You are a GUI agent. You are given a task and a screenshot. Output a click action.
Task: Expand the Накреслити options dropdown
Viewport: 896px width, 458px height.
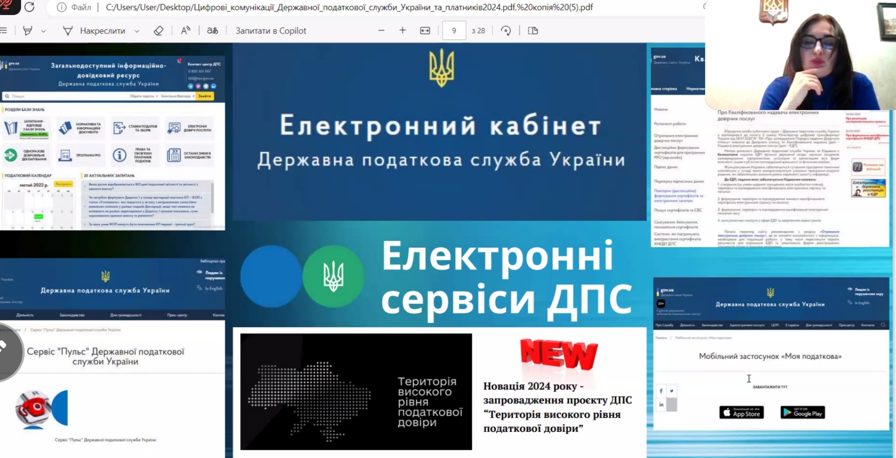(137, 31)
